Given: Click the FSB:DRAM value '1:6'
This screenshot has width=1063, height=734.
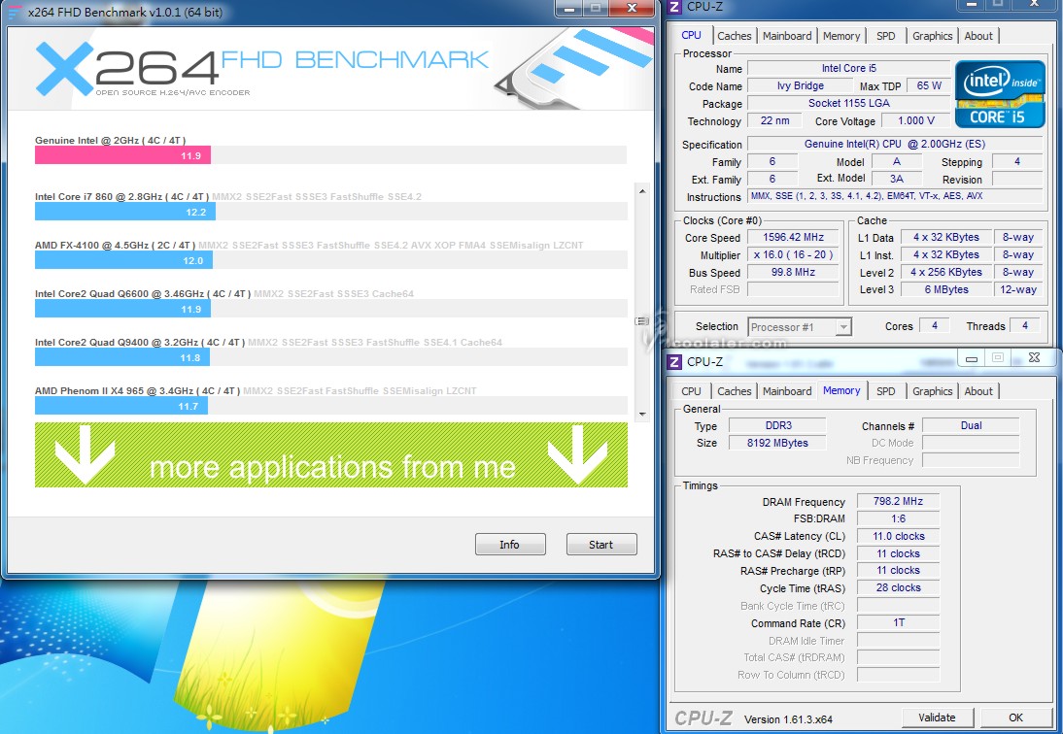Looking at the screenshot, I should 898,518.
